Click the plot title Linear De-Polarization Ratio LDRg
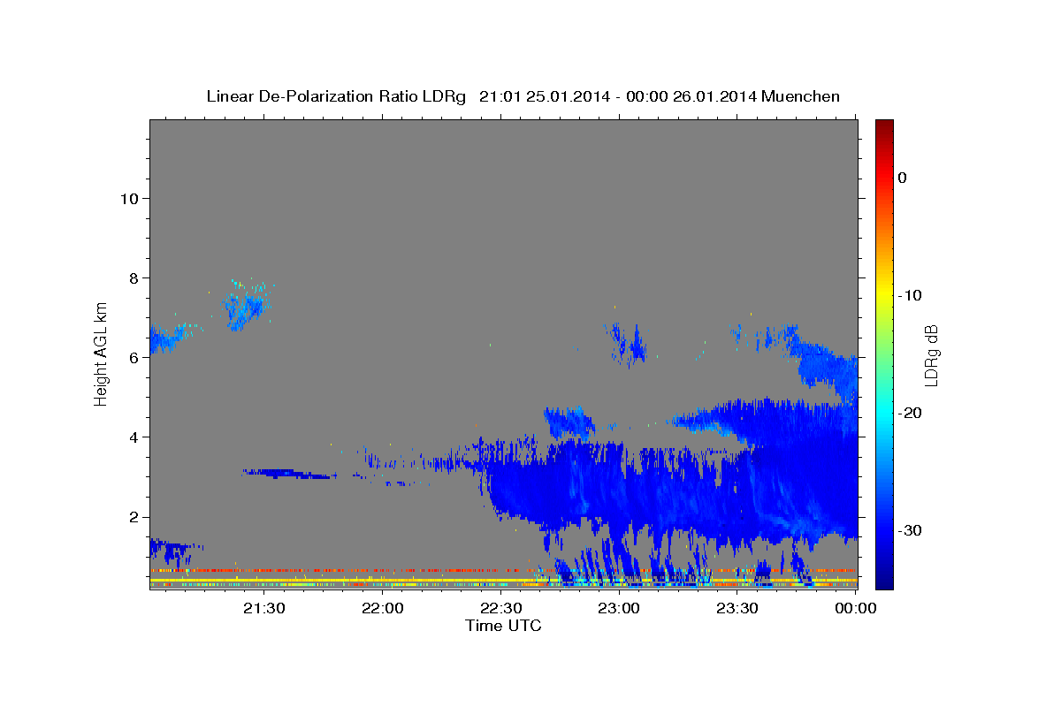Viewport: 1061px width, 707px height. [x=523, y=96]
